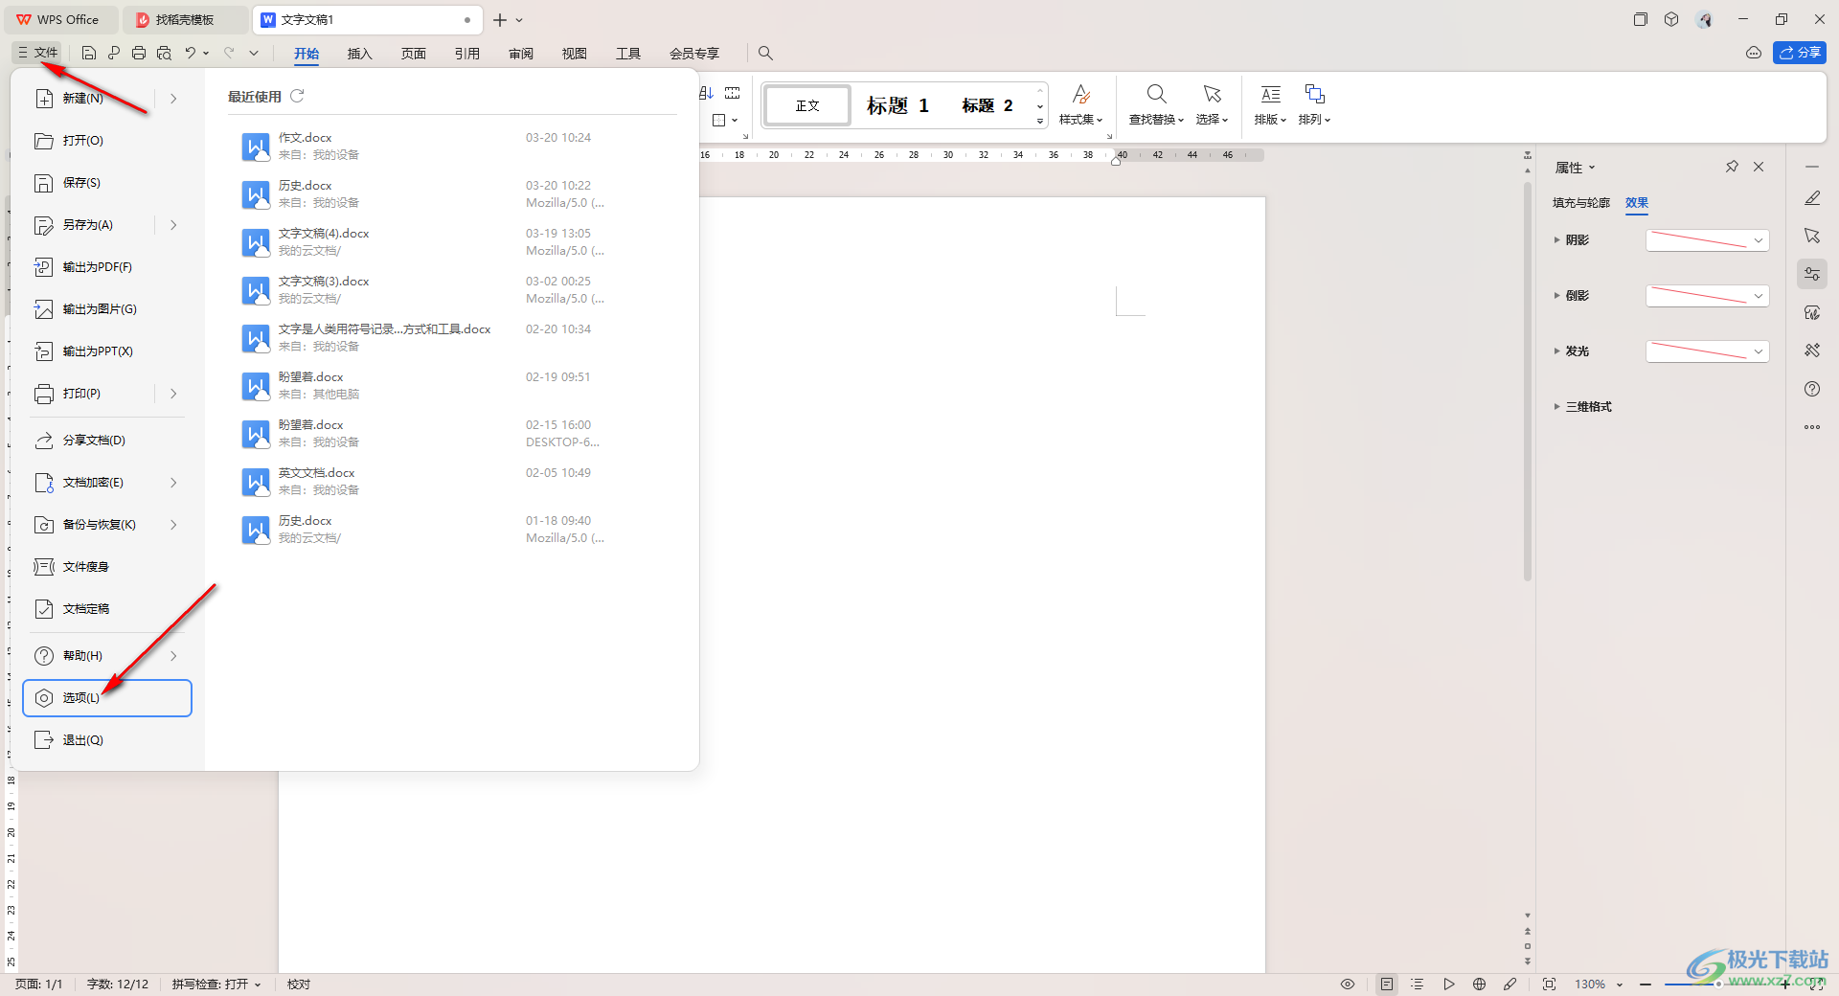Click the help question icon in sidebar
This screenshot has width=1839, height=996.
click(1812, 389)
